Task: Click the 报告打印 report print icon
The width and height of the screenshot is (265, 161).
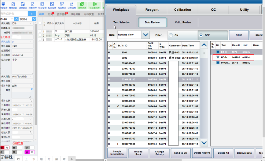Action: pos(62,5)
